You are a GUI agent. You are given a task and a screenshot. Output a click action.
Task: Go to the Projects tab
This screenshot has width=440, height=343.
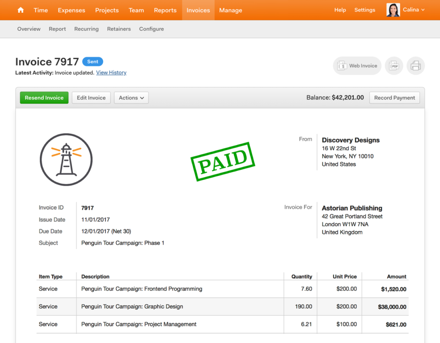point(107,10)
